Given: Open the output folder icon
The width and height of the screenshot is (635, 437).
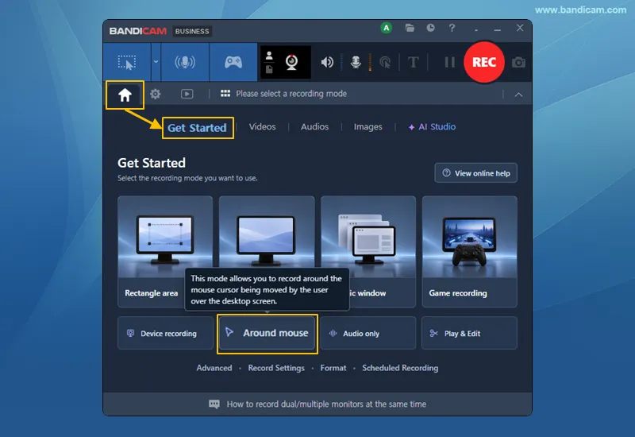Looking at the screenshot, I should (x=410, y=28).
